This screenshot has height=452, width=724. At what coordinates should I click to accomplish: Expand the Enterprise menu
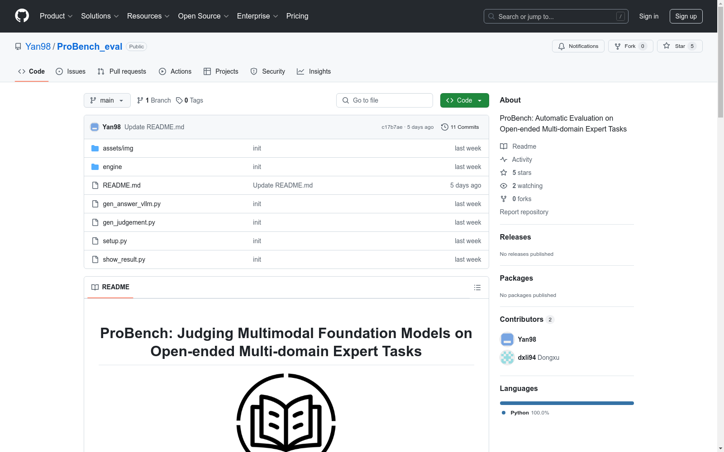[x=257, y=16]
